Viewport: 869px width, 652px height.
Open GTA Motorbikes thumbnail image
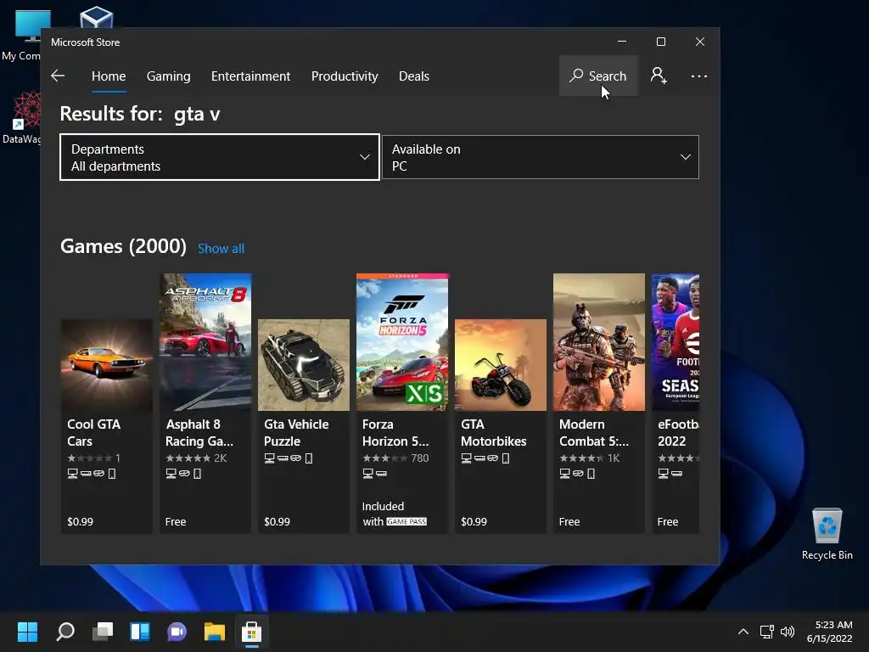[x=501, y=365]
